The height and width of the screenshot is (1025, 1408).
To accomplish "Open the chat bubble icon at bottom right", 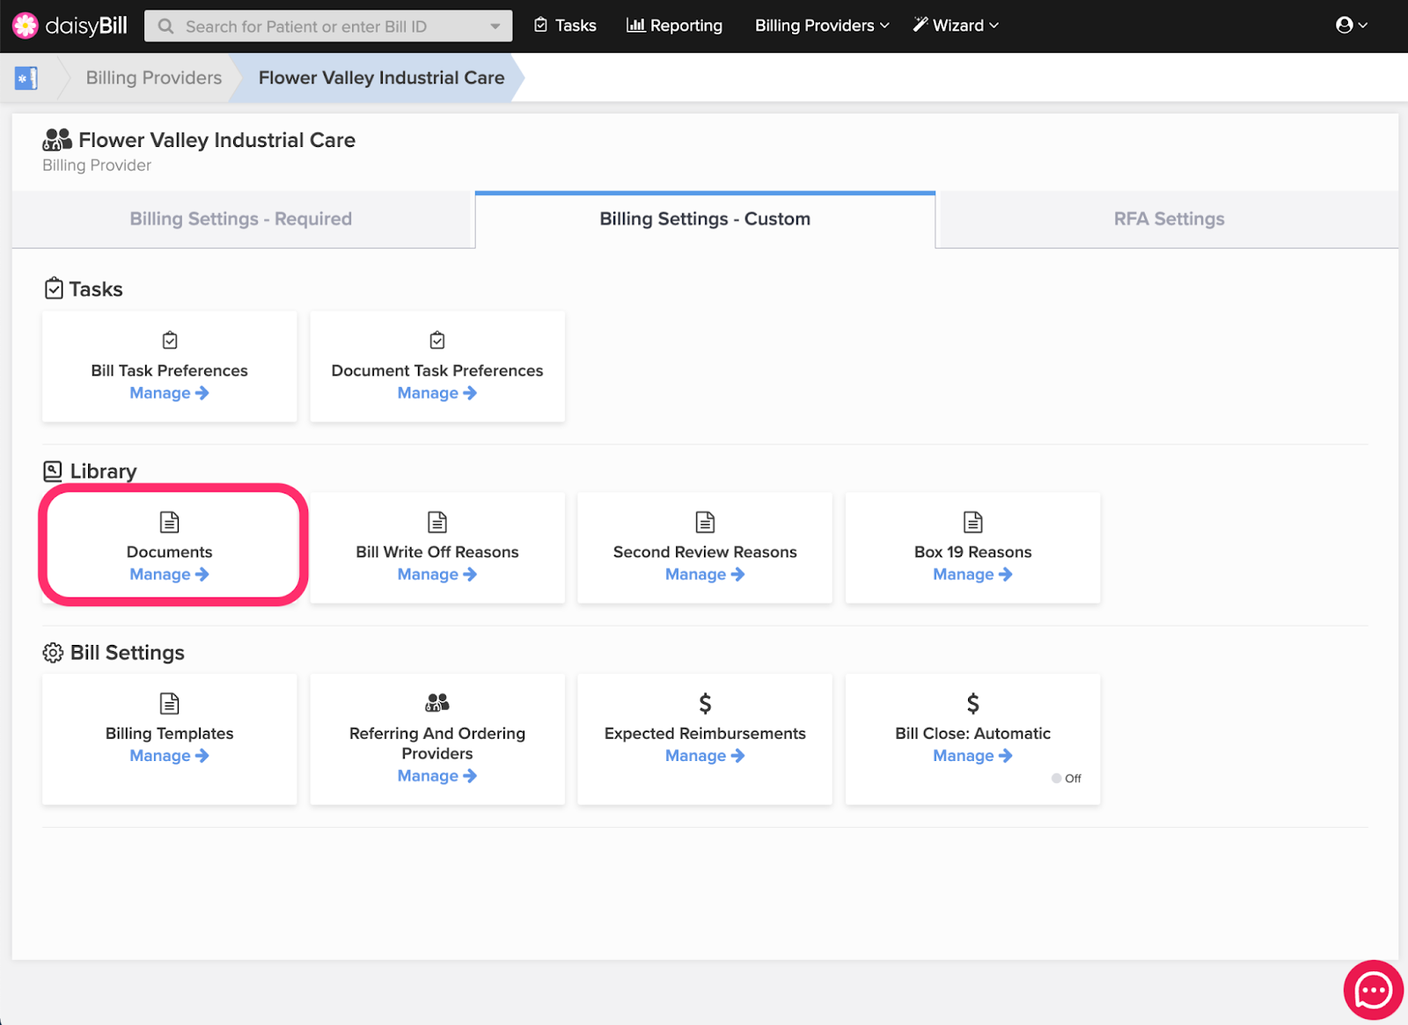I will [x=1372, y=990].
